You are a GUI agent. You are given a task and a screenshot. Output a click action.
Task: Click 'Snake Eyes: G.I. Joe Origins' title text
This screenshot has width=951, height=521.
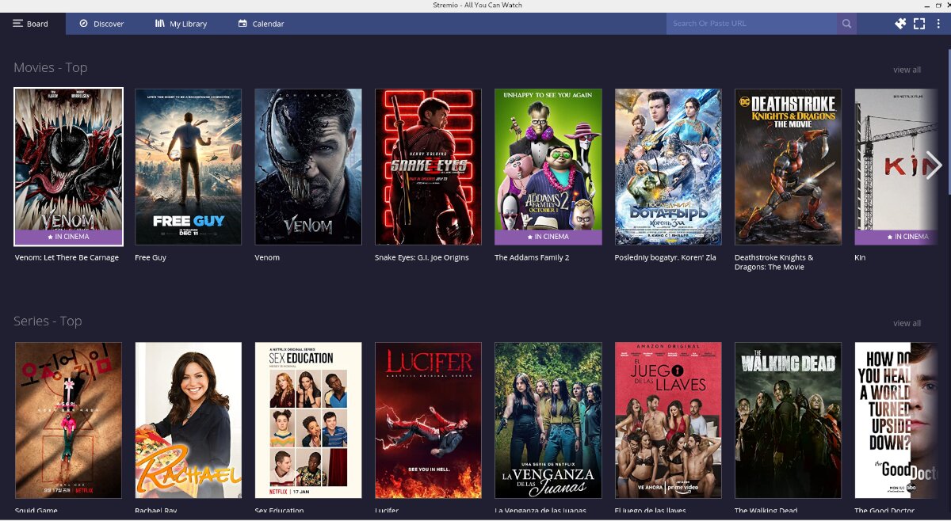click(x=422, y=257)
